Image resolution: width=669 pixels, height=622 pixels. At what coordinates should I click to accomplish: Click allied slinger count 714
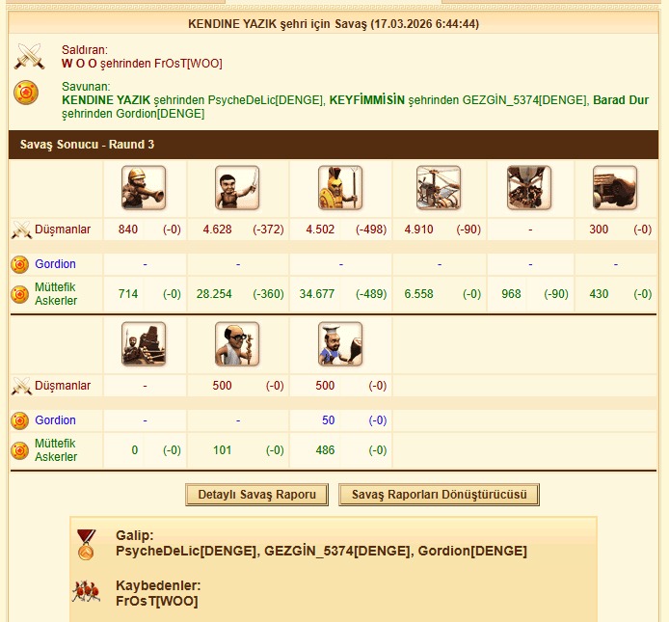[128, 294]
